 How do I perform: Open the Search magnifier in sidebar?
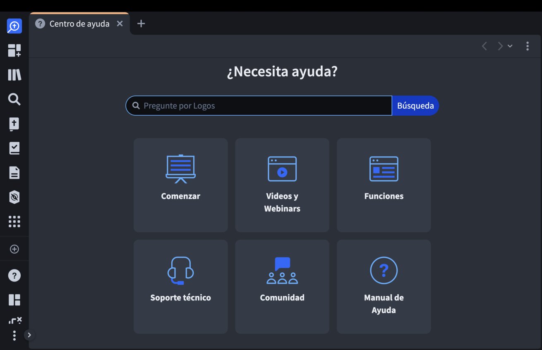pyautogui.click(x=14, y=99)
